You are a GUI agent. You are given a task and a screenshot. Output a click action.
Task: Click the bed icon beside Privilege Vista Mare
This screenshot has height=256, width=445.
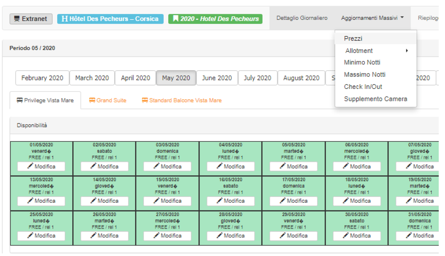coord(20,100)
